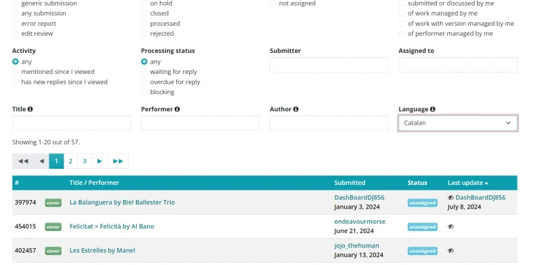Viewport: 542px width, 265px height.
Task: Select mentioned since I viewed option
Action: pos(15,72)
